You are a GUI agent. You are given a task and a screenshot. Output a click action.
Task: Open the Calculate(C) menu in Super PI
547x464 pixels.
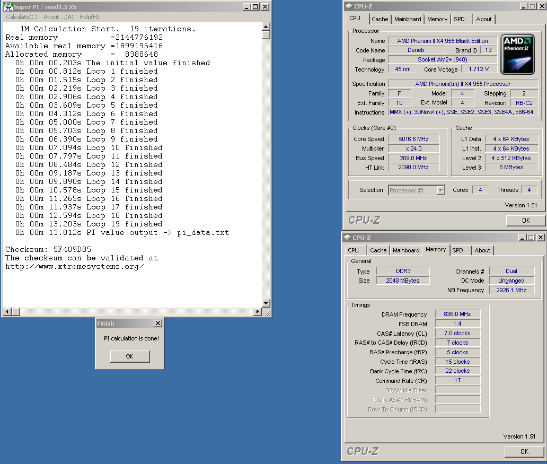[x=22, y=17]
